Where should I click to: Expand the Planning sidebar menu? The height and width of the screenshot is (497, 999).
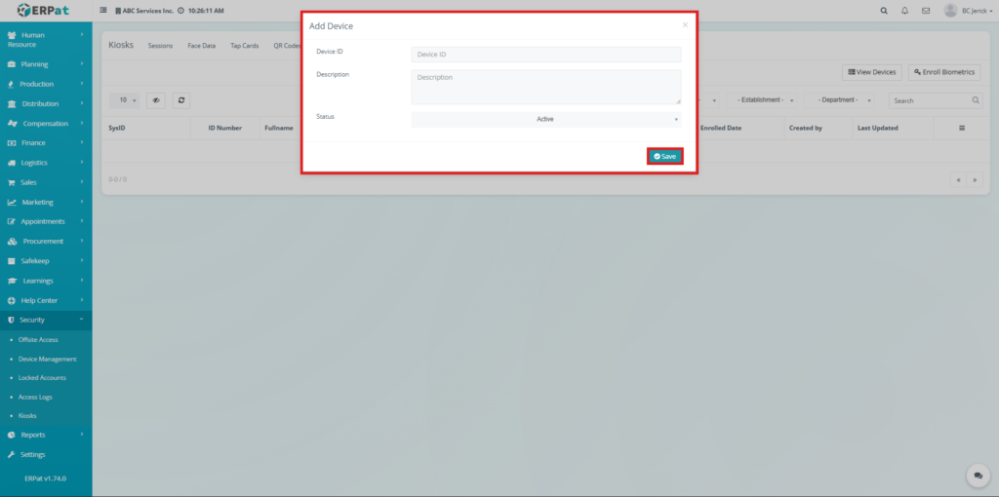pyautogui.click(x=46, y=64)
